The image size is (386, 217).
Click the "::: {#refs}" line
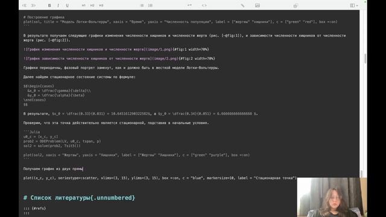point(35,209)
